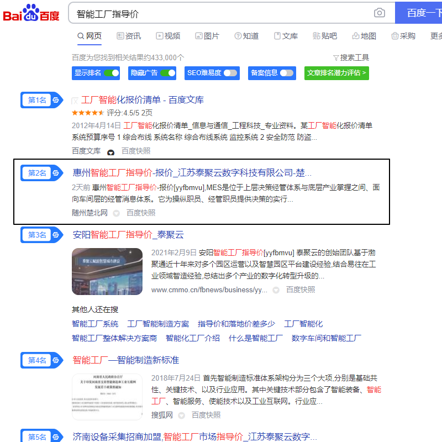Open 安阳 result control room thumbnail
442x442 pixels.
point(107,271)
